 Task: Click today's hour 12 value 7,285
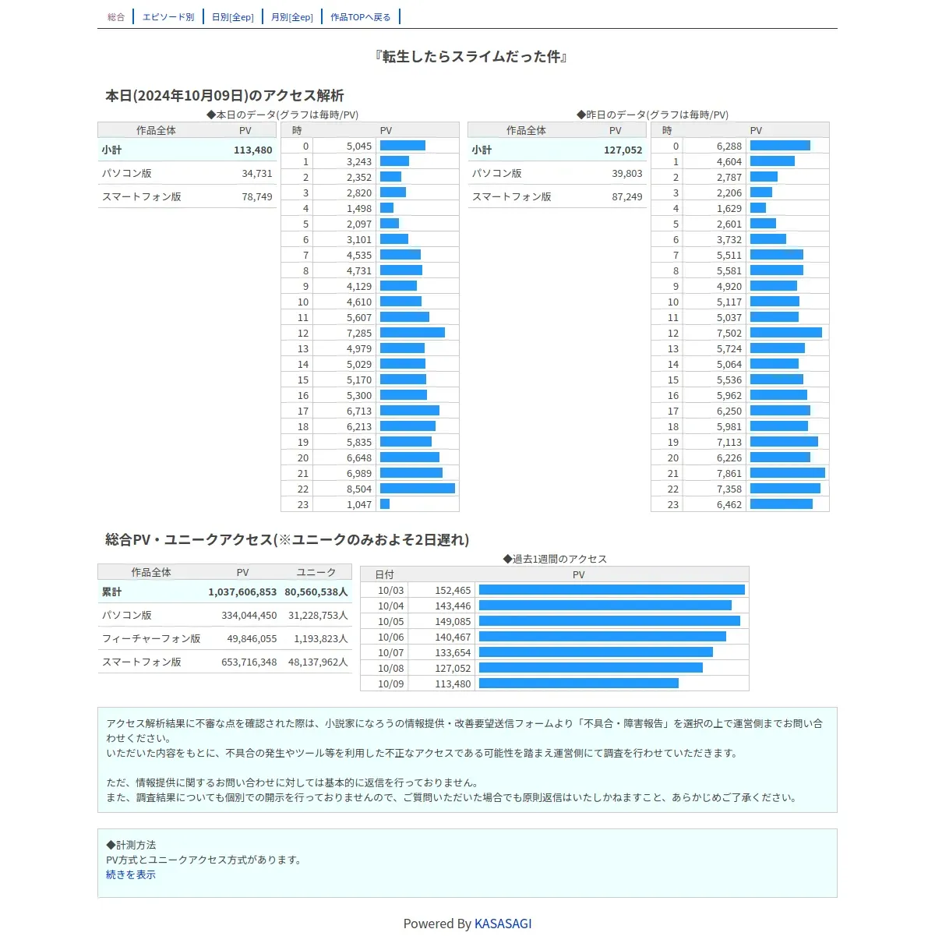pyautogui.click(x=359, y=334)
